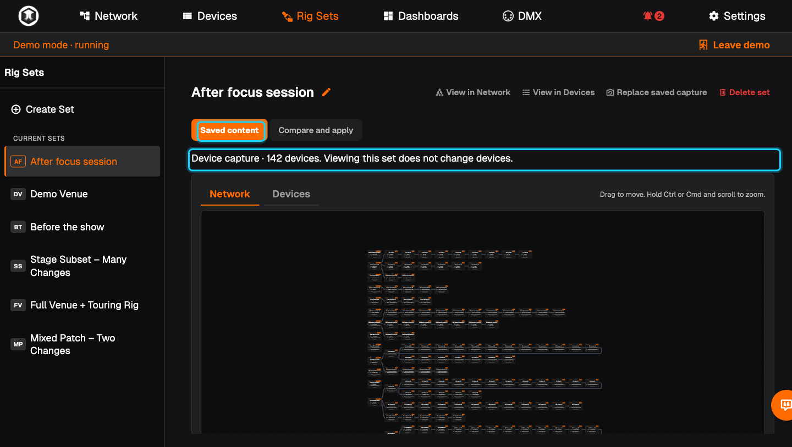Open Full Venue + Touring Rig set

(x=82, y=305)
